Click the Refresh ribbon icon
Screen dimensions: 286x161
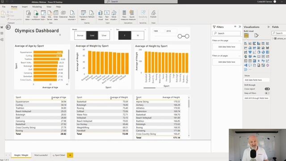(x=91, y=14)
